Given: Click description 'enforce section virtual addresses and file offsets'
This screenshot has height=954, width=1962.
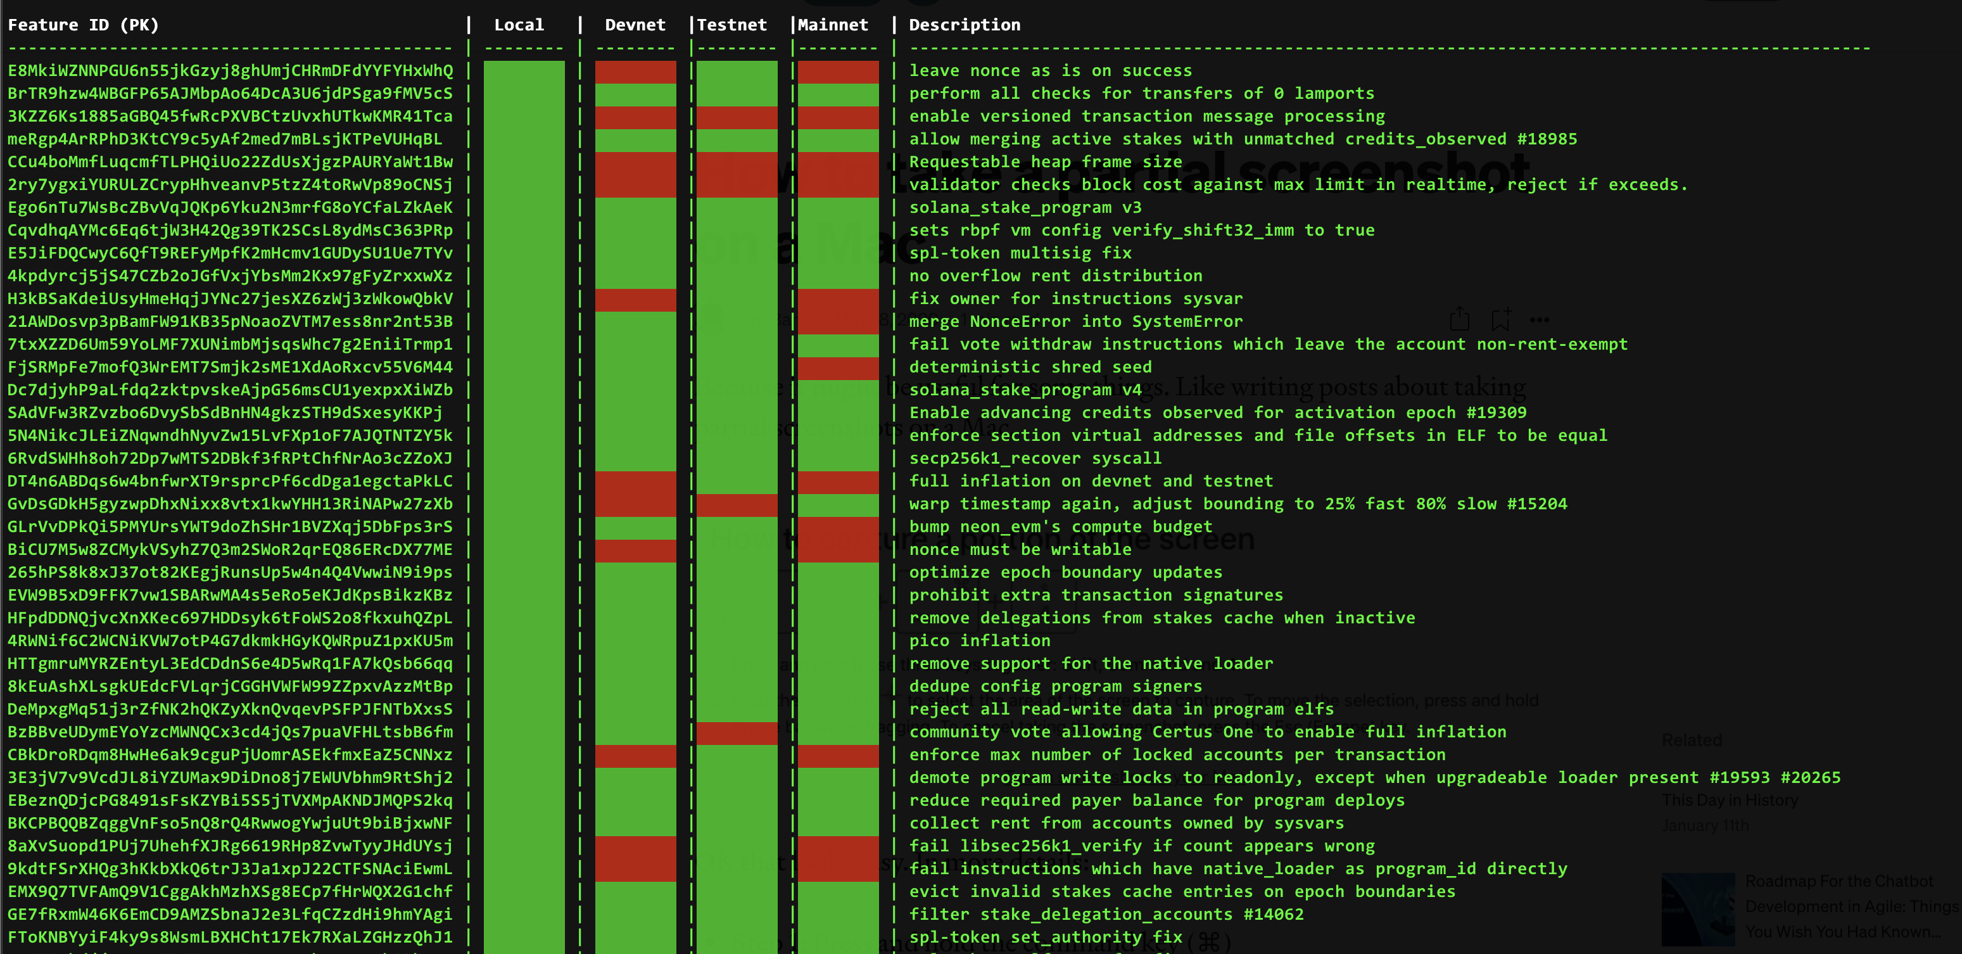Looking at the screenshot, I should 1258,436.
